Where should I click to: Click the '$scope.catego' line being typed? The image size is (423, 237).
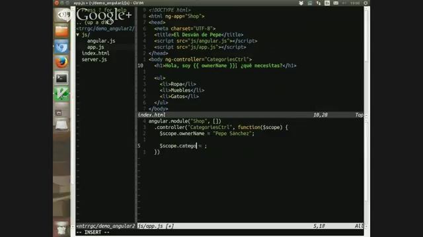(x=183, y=146)
